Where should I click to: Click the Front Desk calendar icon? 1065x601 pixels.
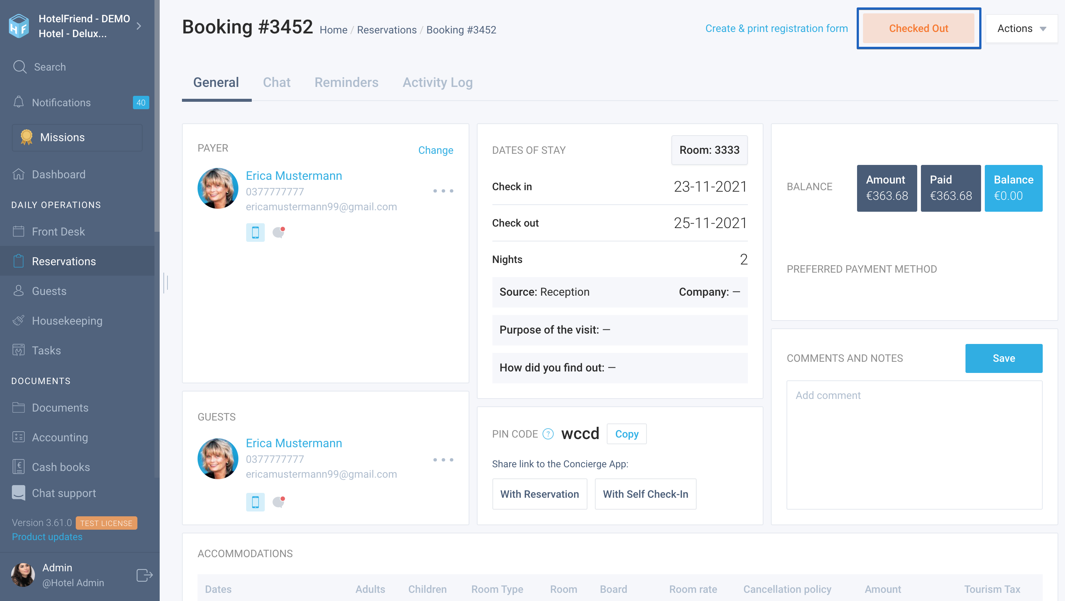click(19, 231)
